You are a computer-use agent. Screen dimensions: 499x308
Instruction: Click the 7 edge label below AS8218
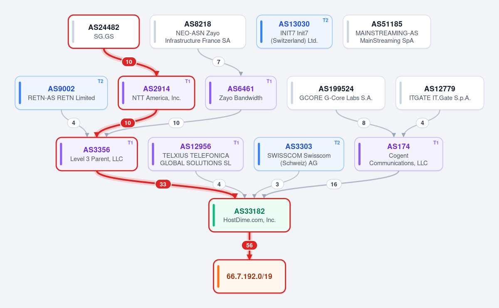(219, 62)
